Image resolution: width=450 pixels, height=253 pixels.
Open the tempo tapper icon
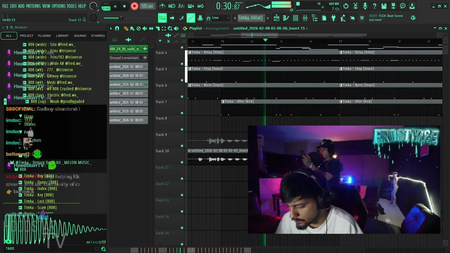click(343, 18)
